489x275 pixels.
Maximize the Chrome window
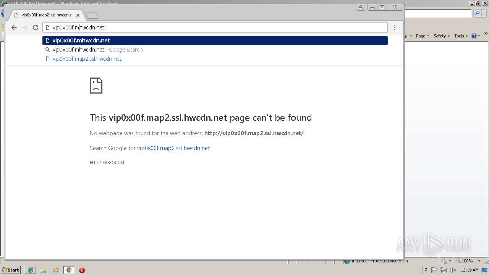point(382,7)
